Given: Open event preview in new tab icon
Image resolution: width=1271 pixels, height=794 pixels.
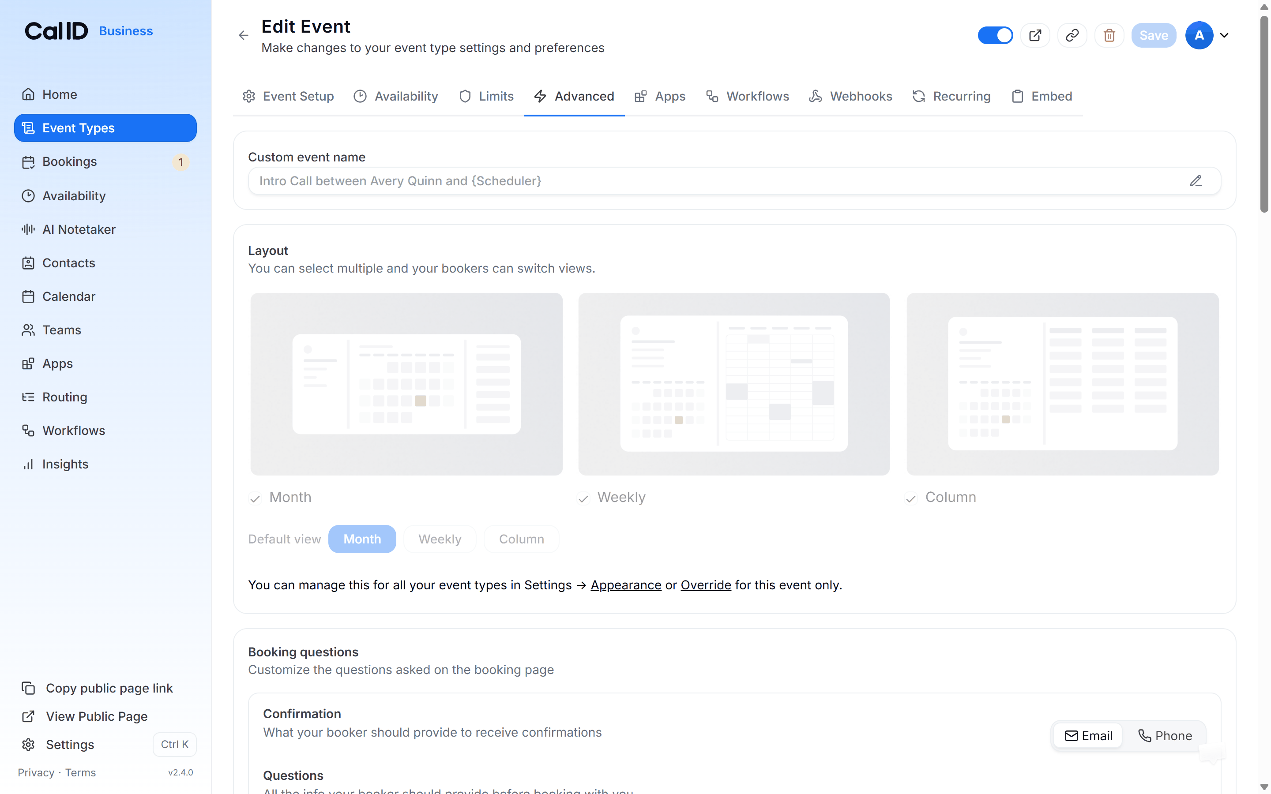Looking at the screenshot, I should (x=1034, y=35).
